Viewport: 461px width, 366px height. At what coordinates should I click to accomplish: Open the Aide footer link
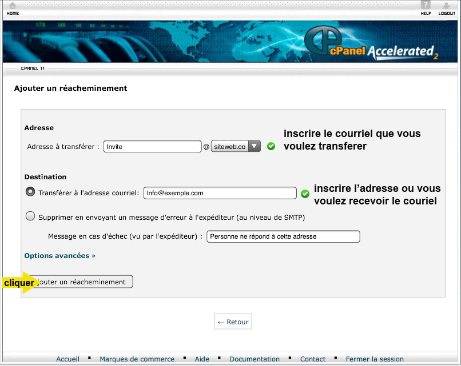pos(202,359)
